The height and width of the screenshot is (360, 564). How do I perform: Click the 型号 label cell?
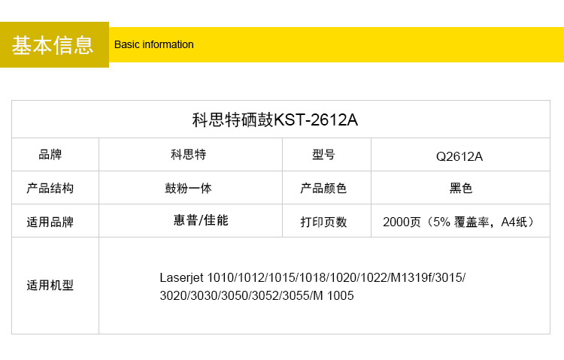(326, 155)
